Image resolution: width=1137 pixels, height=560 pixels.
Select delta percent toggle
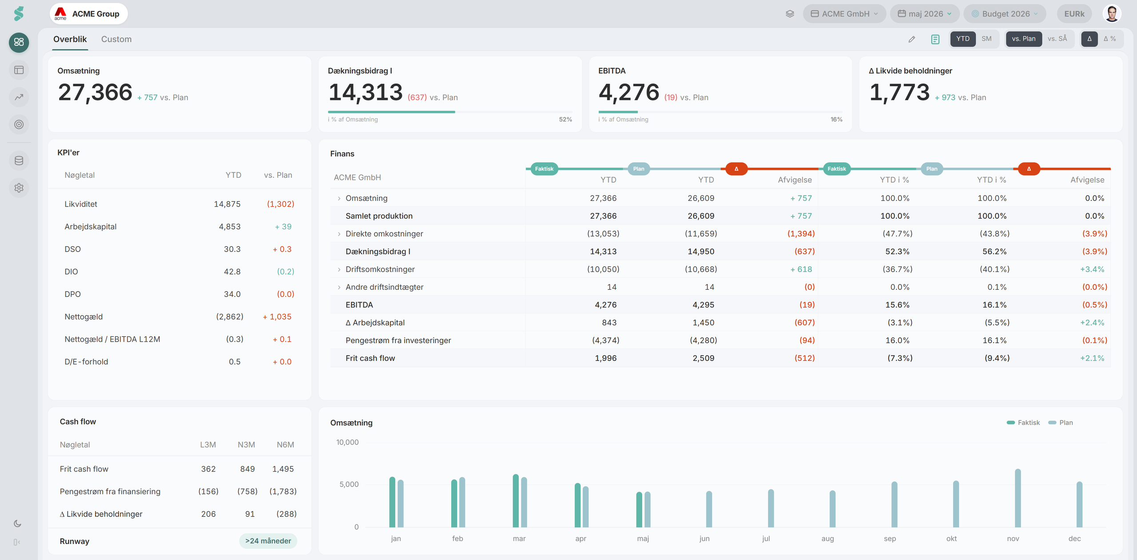[1110, 39]
